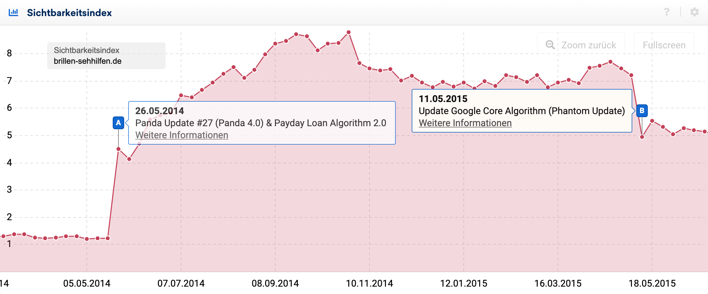Screen dimensions: 708x294
Task: Click the 16.03.2015 x-axis label
Action: point(558,284)
